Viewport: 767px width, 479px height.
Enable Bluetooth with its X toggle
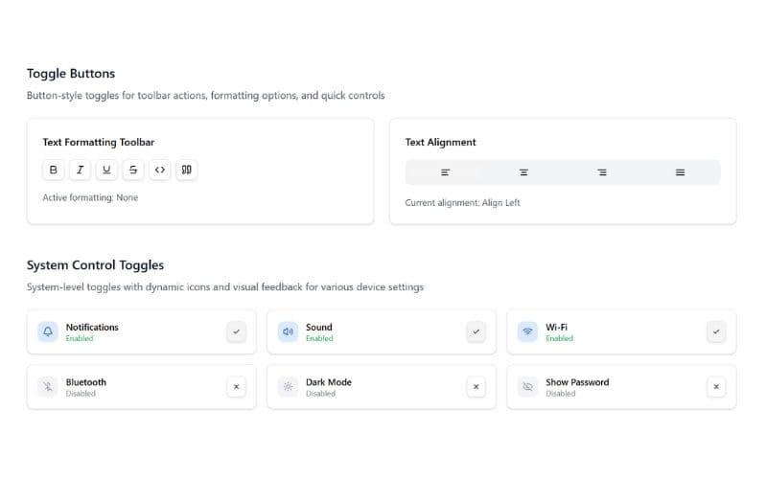pyautogui.click(x=236, y=387)
